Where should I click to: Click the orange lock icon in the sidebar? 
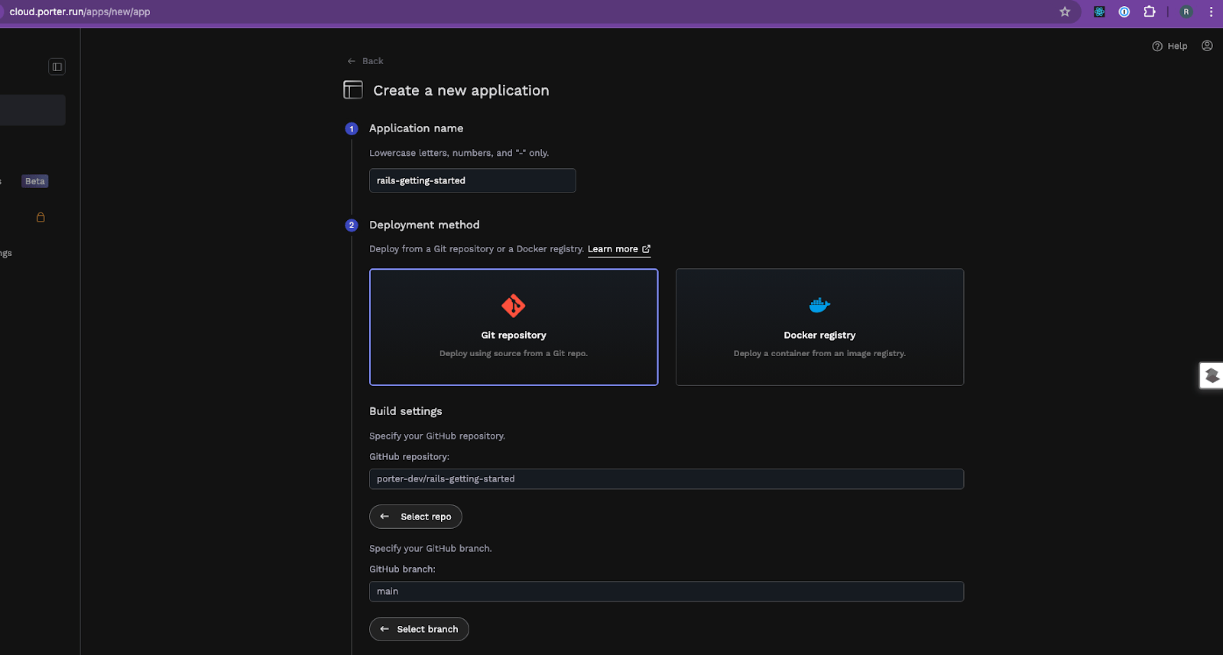click(x=41, y=217)
